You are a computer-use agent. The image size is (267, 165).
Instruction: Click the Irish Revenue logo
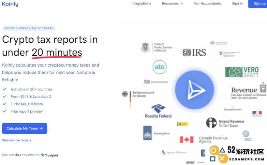(249, 91)
